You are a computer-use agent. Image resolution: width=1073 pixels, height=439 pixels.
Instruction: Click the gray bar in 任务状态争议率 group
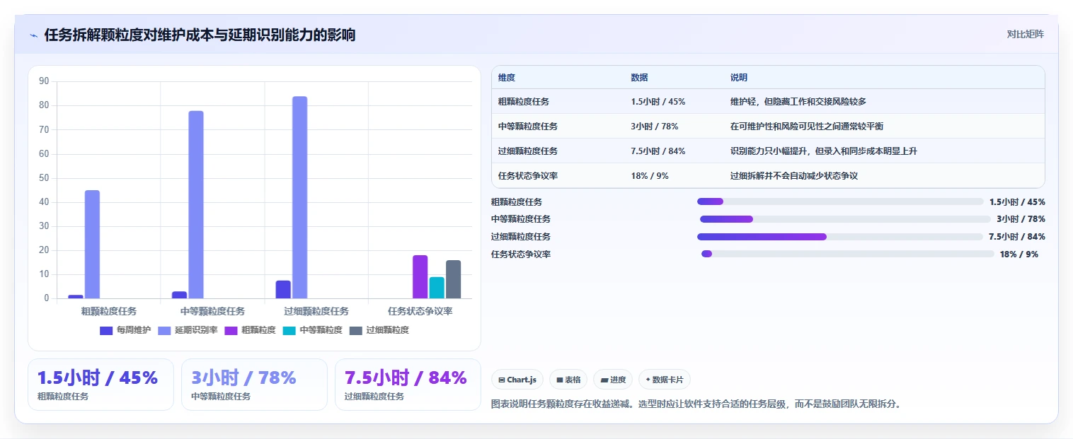pyautogui.click(x=453, y=279)
